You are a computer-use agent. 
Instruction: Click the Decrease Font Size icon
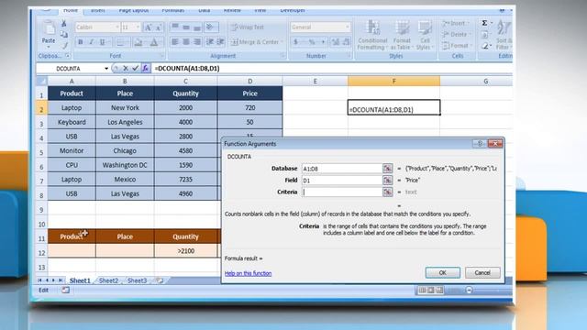159,27
